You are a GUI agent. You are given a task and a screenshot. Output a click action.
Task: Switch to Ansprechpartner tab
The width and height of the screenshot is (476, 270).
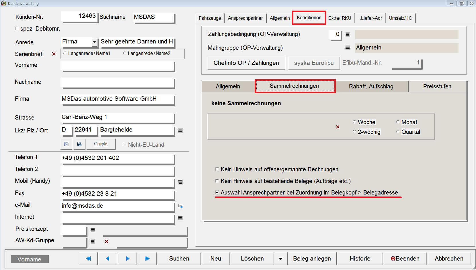coord(245,18)
